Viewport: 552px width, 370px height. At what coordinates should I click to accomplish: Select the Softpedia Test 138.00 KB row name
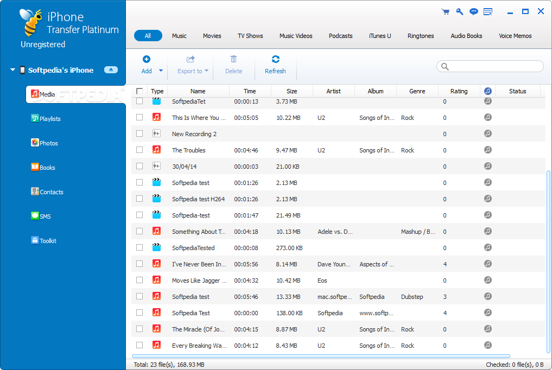coord(191,312)
